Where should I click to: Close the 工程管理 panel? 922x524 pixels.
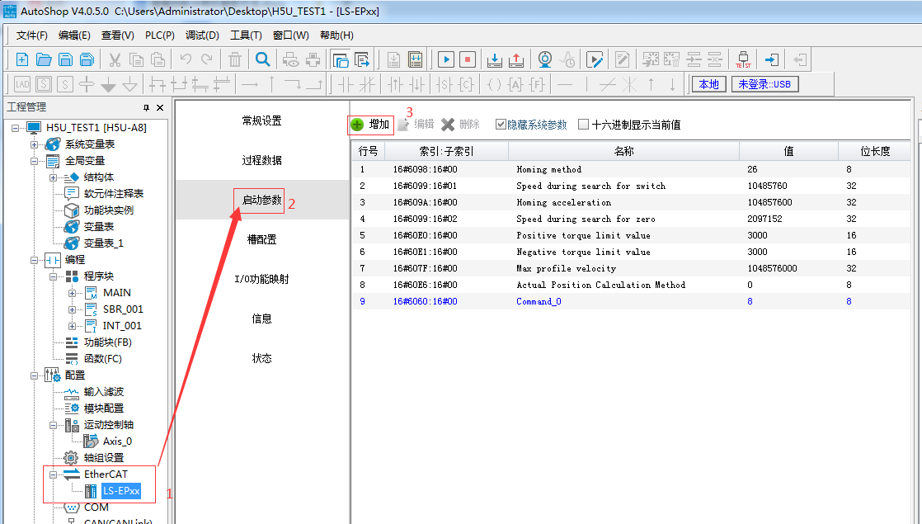pyautogui.click(x=160, y=107)
